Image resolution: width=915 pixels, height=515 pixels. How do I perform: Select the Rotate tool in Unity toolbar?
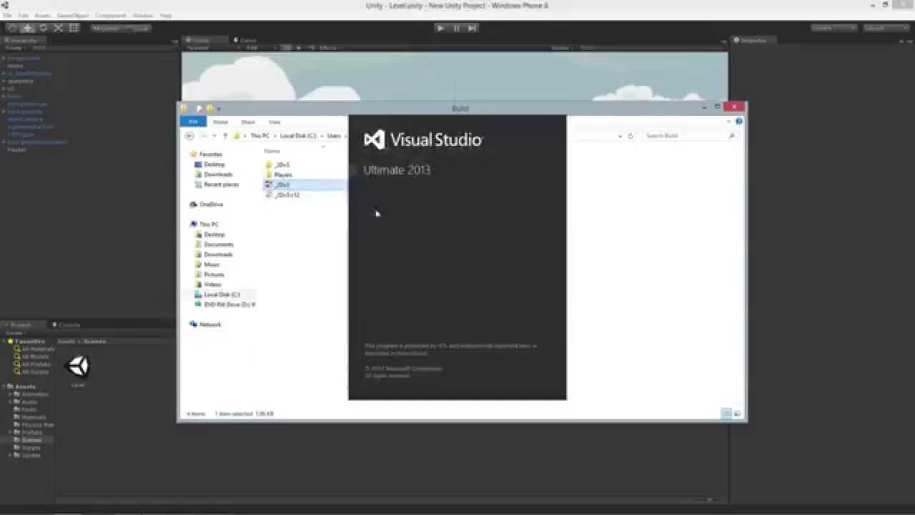pyautogui.click(x=43, y=28)
